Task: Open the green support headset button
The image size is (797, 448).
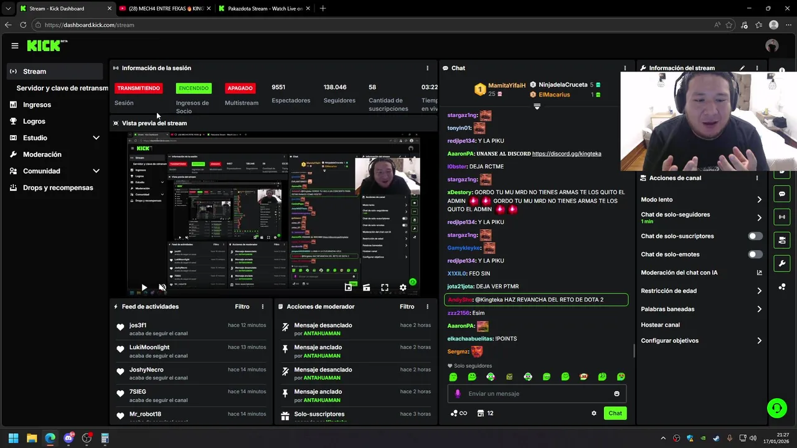Action: 776,408
